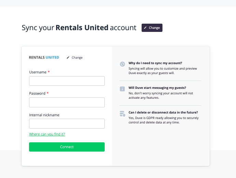This screenshot has height=178, width=236.
Task: Click the Change link next to the logo
Action: (x=77, y=58)
